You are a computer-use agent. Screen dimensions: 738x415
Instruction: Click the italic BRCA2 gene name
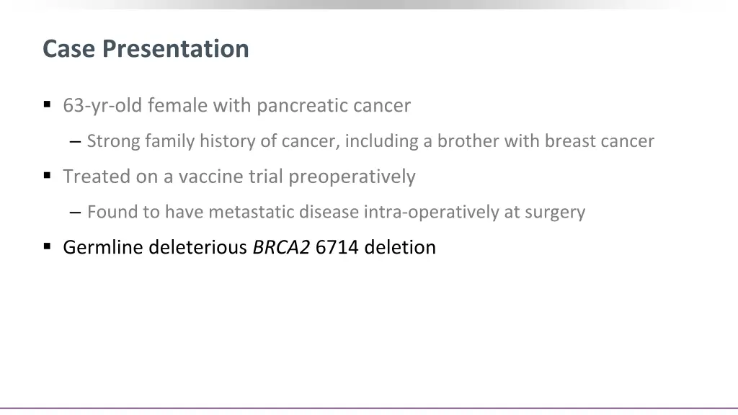pyautogui.click(x=281, y=247)
